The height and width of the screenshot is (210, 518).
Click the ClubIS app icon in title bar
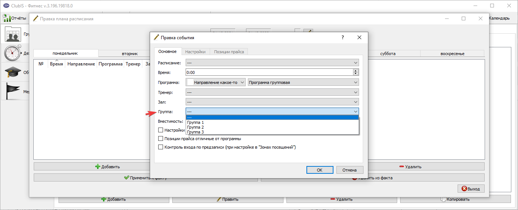pyautogui.click(x=6, y=6)
